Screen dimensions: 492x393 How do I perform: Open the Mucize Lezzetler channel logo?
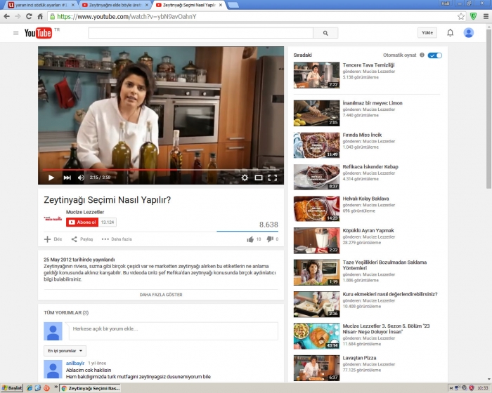pos(53,218)
